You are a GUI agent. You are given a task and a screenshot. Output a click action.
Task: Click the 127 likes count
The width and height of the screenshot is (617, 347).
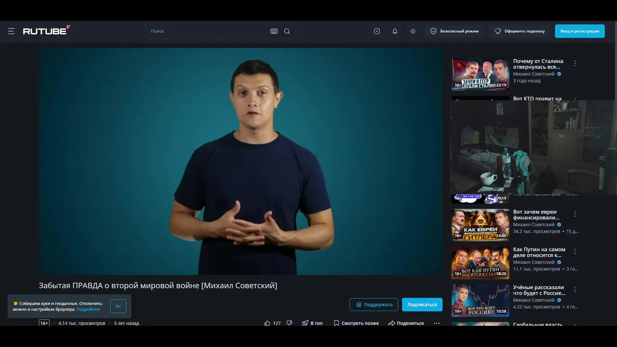click(277, 323)
